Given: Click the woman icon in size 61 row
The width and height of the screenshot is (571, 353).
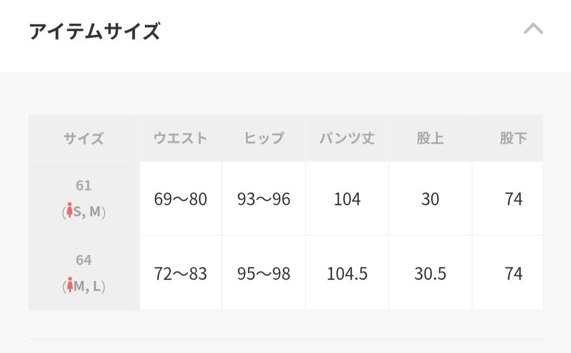Looking at the screenshot, I should pyautogui.click(x=70, y=211).
